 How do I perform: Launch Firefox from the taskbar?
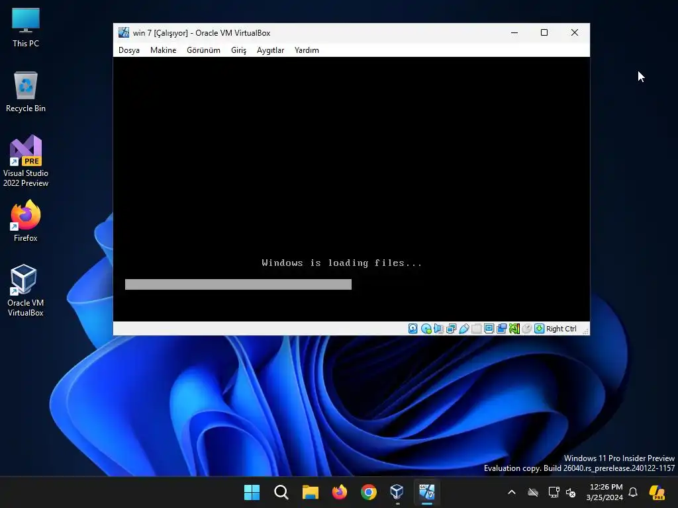coord(340,492)
